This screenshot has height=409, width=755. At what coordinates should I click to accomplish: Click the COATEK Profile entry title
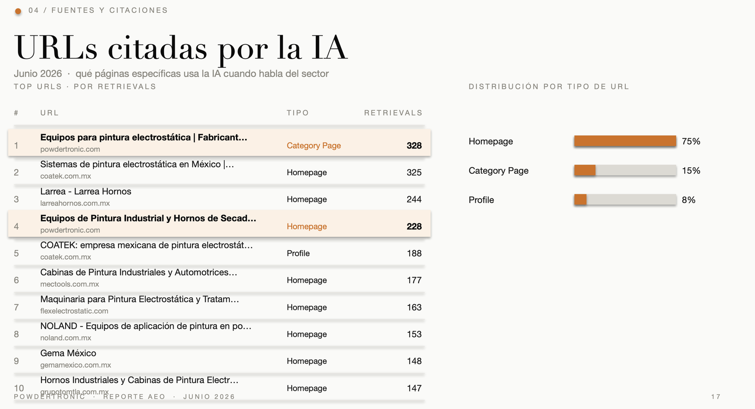(147, 245)
